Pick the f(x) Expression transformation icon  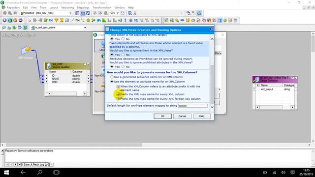(x=51, y=21)
